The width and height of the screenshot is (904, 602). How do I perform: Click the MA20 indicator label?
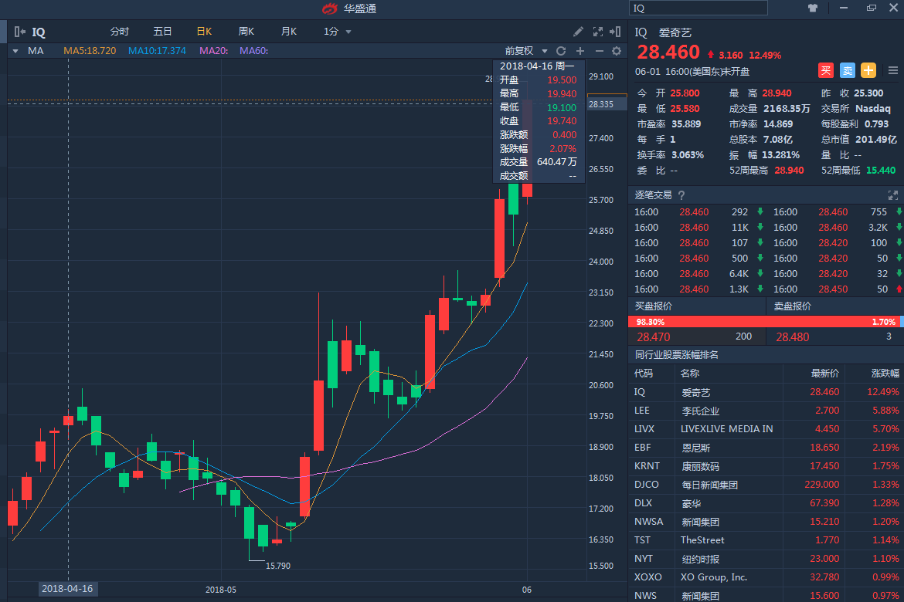pyautogui.click(x=213, y=51)
